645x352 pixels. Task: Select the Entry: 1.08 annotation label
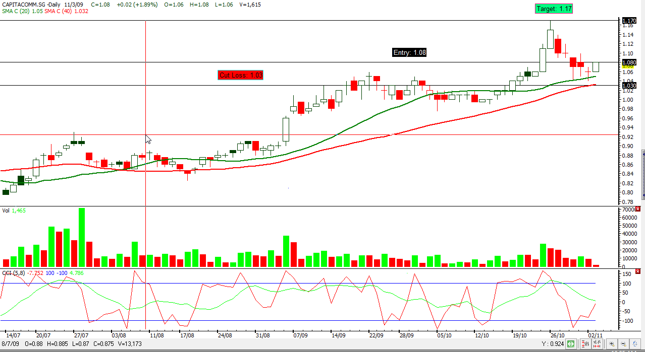coord(410,52)
